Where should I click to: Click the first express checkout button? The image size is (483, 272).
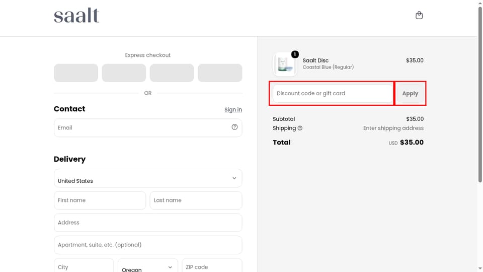(76, 73)
